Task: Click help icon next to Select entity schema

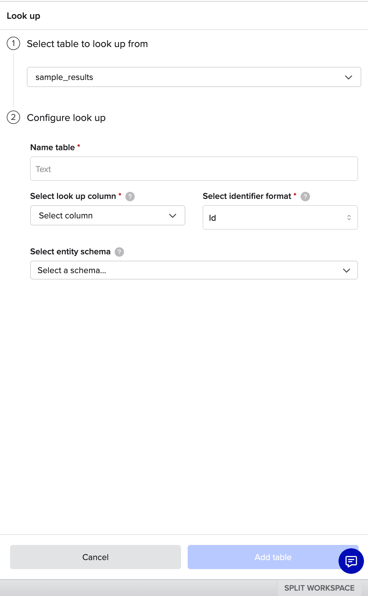Action: 119,252
